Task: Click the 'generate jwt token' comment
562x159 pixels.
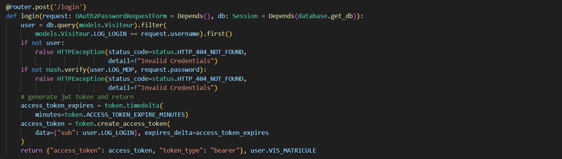Action: pyautogui.click(x=77, y=97)
